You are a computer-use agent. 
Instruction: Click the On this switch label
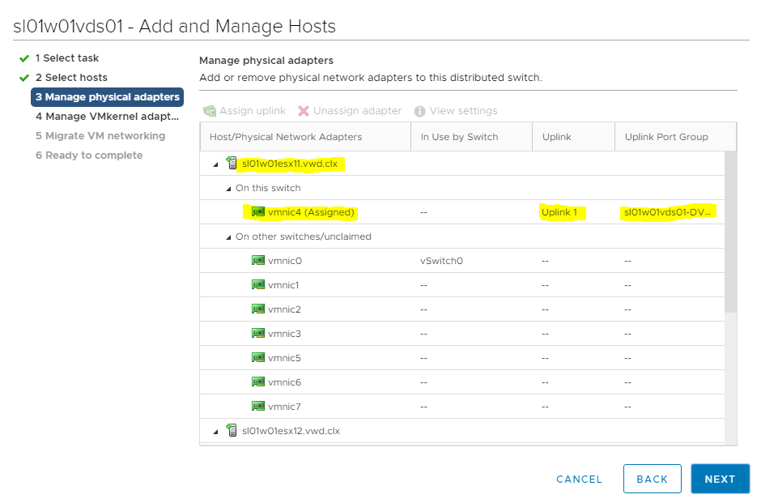tap(269, 188)
